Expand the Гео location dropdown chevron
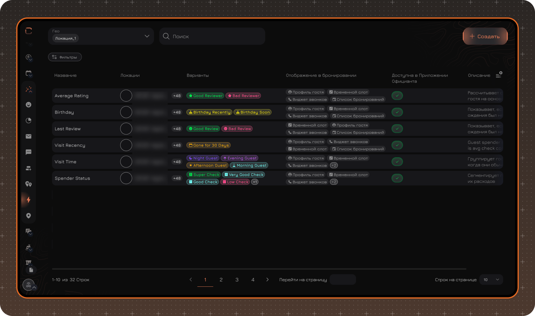The width and height of the screenshot is (535, 316). (x=147, y=36)
